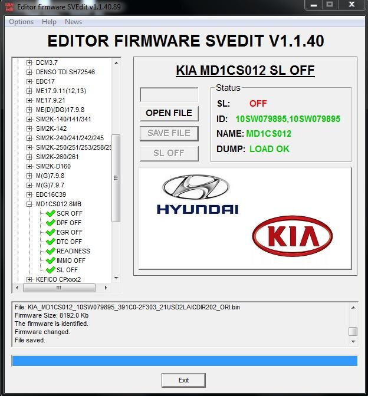Select the READINESS tree item

[x=73, y=251]
